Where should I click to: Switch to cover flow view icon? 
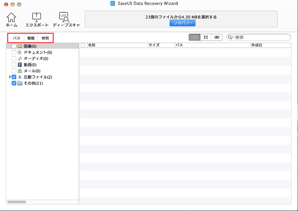(217, 38)
